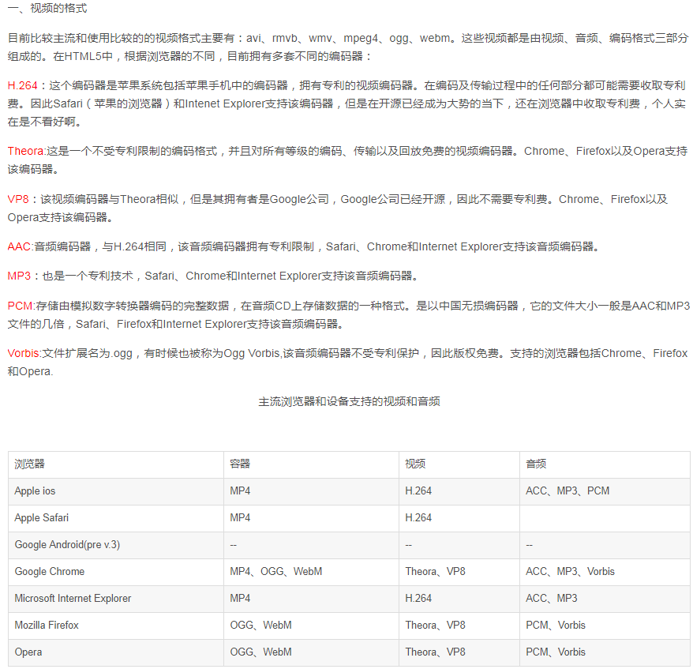Image resolution: width=693 pixels, height=669 pixels.
Task: Click the table caption '主流浏览器和设备支持的视频和音频'
Action: 349,401
